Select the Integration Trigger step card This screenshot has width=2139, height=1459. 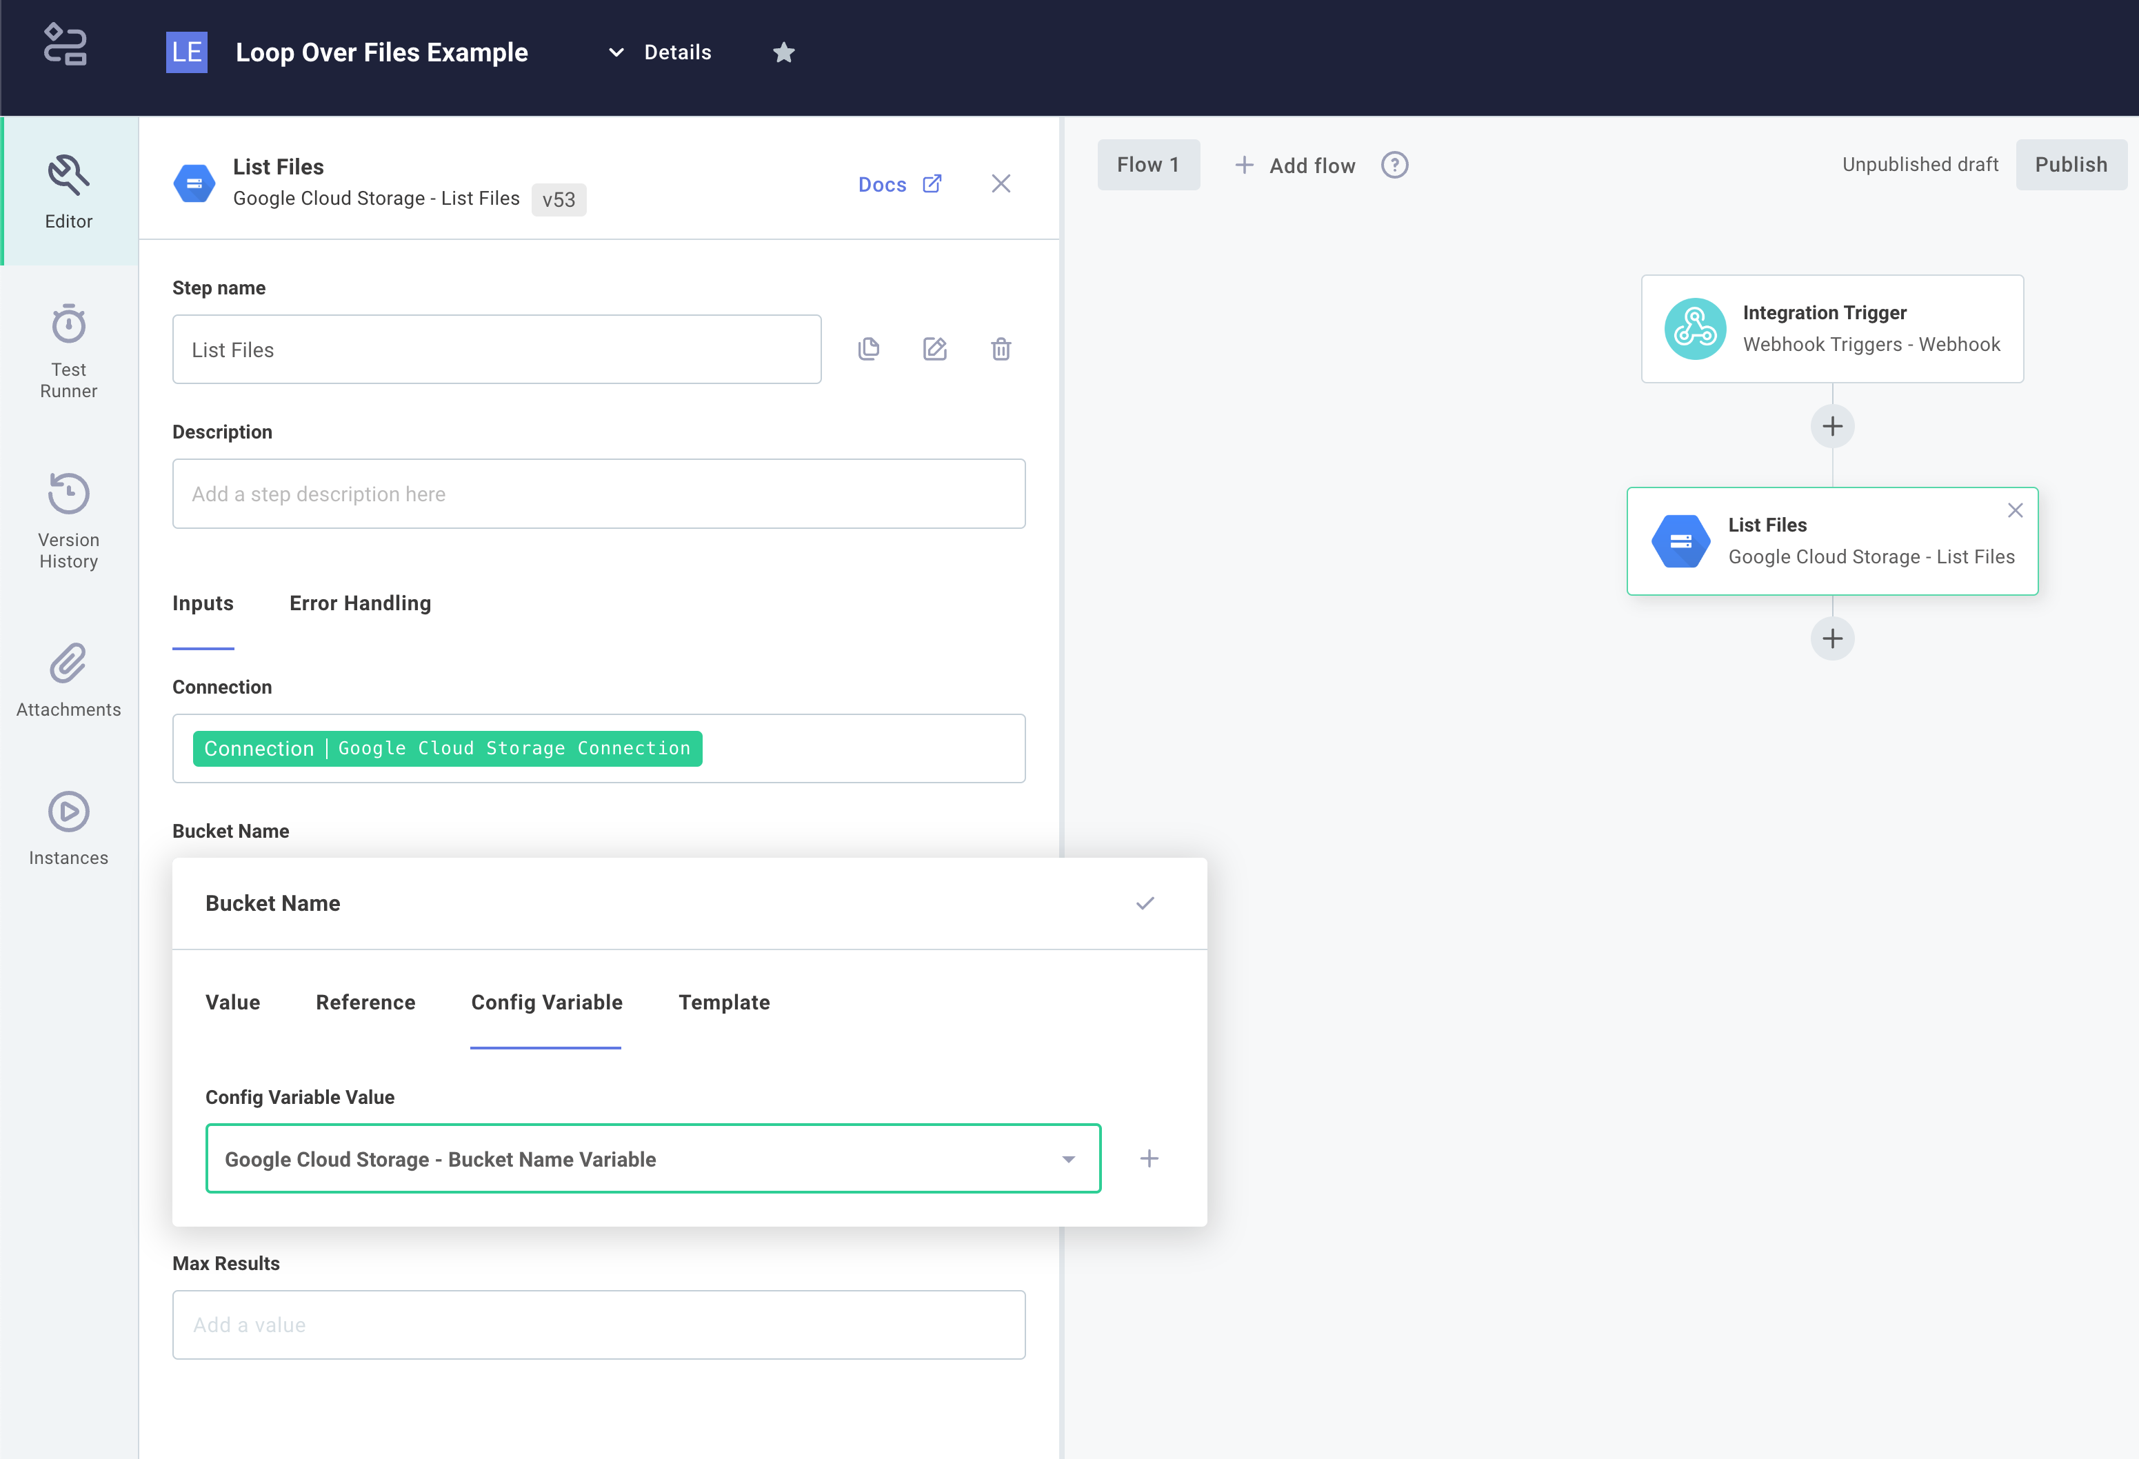pos(1833,329)
